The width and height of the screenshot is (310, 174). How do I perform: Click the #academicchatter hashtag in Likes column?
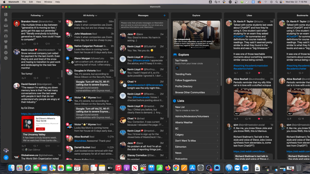pos(243,69)
